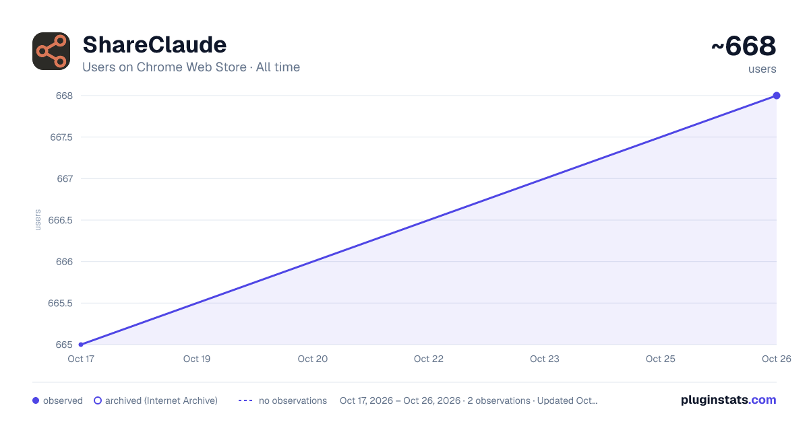Click the 666 y-axis label
Image resolution: width=809 pixels, height=424 pixels.
65,262
